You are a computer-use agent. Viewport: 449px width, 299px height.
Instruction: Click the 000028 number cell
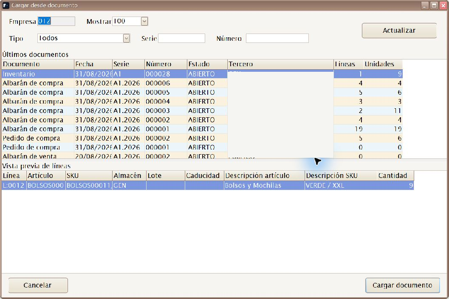pos(166,74)
